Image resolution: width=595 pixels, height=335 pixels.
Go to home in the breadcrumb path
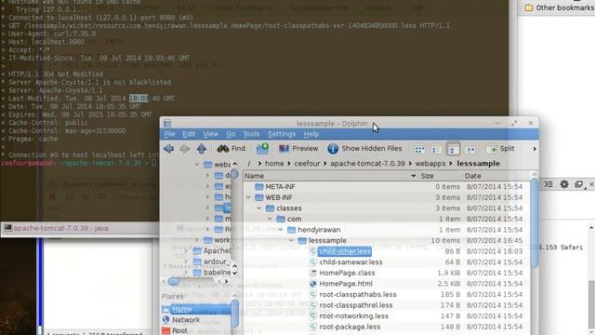[x=274, y=164]
